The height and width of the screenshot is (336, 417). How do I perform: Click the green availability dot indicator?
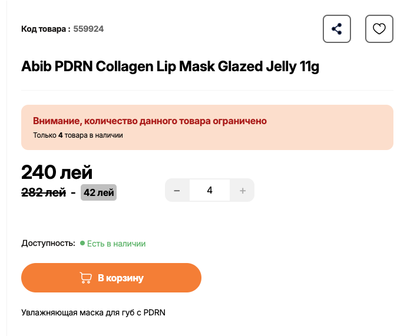tap(82, 243)
